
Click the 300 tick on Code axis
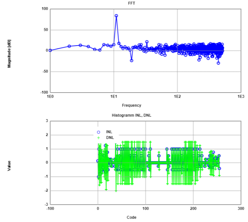241,209
